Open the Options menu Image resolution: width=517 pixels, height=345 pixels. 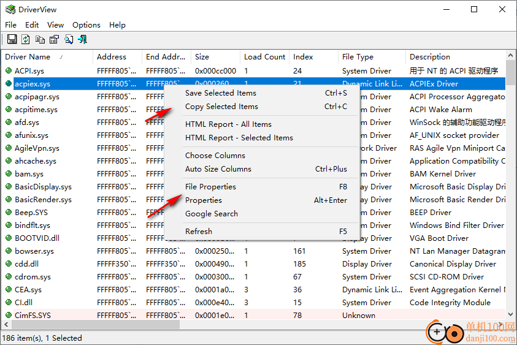tap(86, 25)
